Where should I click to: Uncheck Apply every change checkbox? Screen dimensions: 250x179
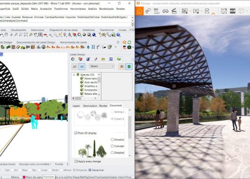click(x=76, y=161)
